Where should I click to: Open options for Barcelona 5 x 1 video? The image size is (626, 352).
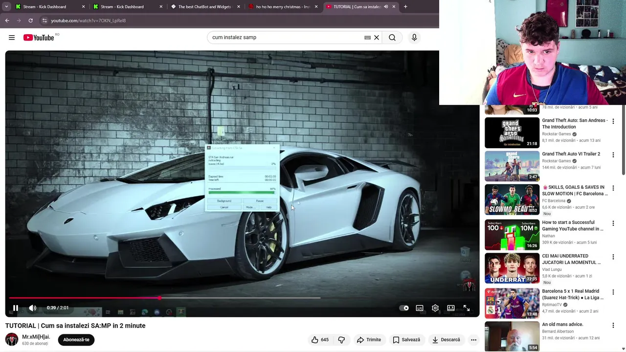click(x=613, y=292)
